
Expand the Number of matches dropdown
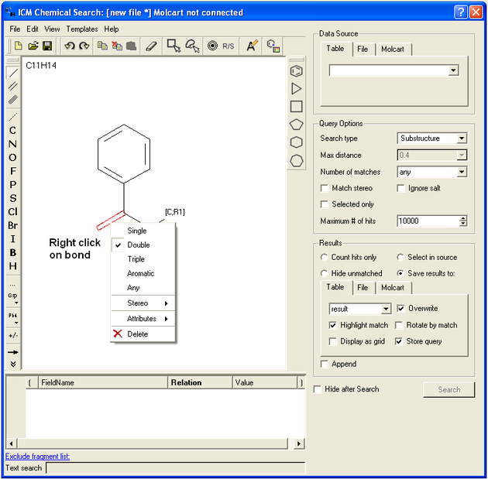coord(462,172)
